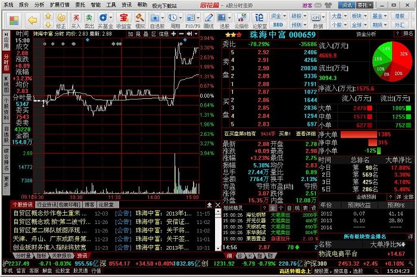Viewport: 417px width, 277px height.
Task: Toggle the 统 filter in 短线精灵
Action: (x=297, y=208)
